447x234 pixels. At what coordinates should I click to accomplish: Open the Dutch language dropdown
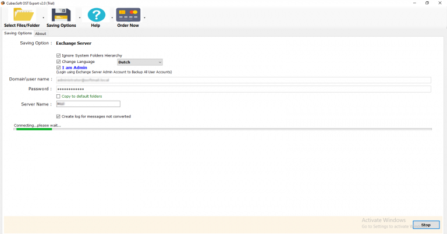click(x=140, y=62)
